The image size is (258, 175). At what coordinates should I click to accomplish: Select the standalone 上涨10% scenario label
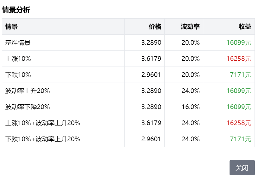[18, 59]
